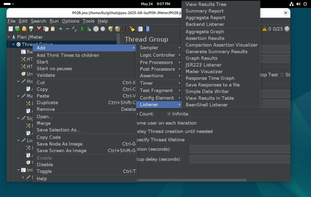Open the Function Helper notebook icon
The image size is (311, 197).
pyautogui.click(x=140, y=29)
